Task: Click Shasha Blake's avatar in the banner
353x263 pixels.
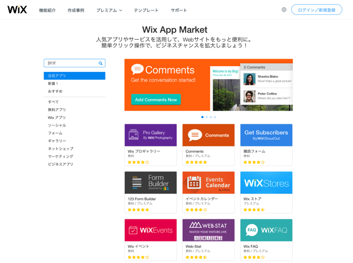Action: (250, 79)
